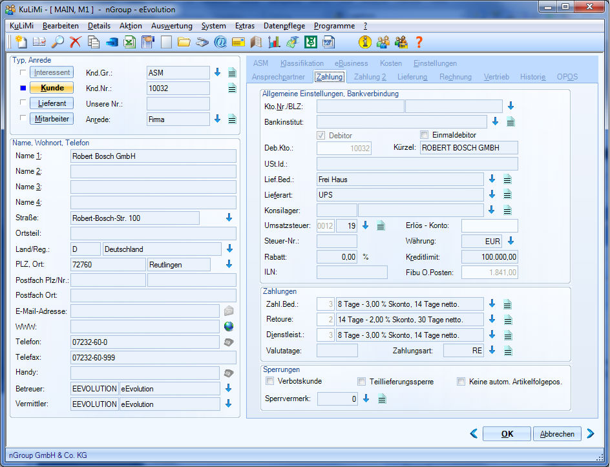Click the envelope icon beside E-Mail-Adresse

pyautogui.click(x=229, y=311)
